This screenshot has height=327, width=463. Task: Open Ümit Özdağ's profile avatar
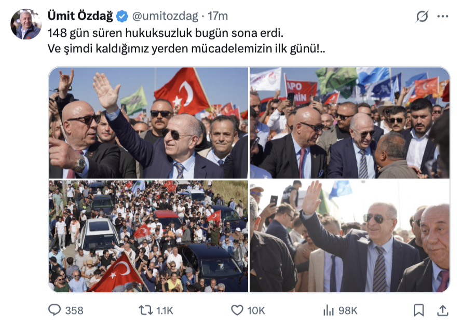[25, 24]
